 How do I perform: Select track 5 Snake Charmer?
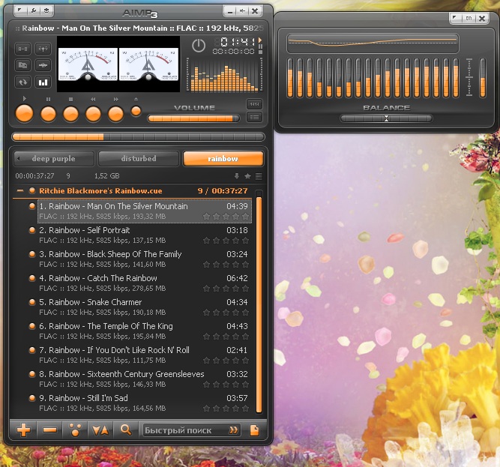tap(145, 307)
